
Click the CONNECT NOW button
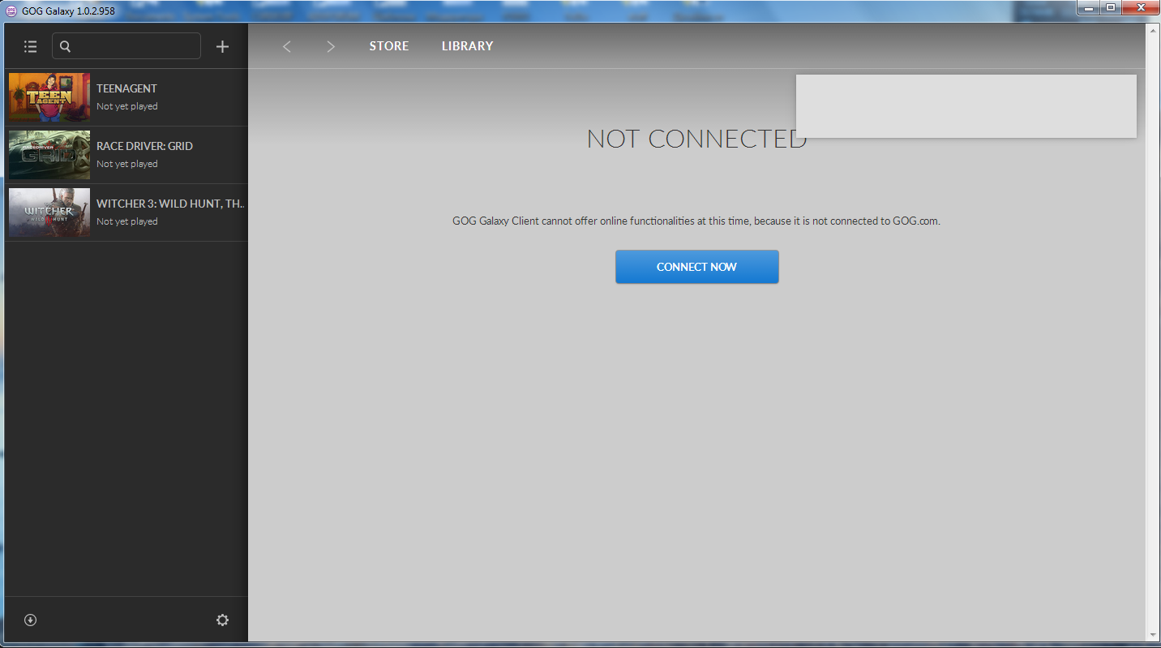click(697, 267)
